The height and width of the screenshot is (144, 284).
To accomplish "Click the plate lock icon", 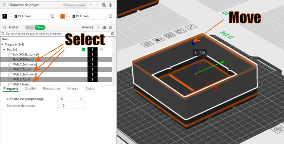I will point(159,39).
